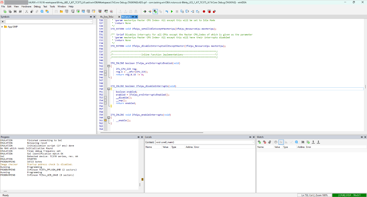Screen dimensions: 367x197
Task: Click the red Toggle Breakpoint icon
Action: [x=204, y=12]
